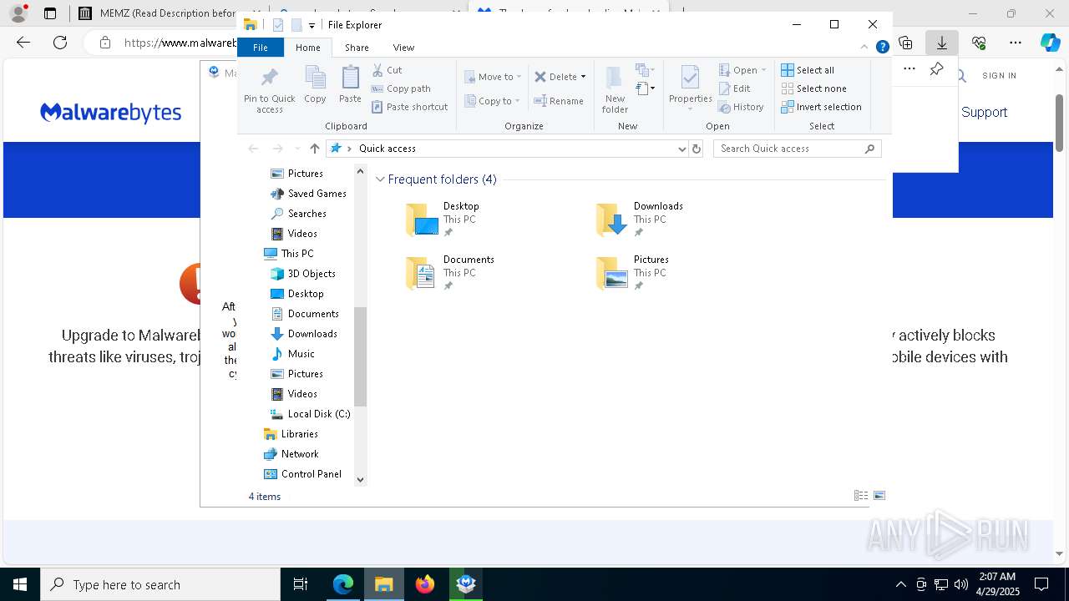Click the Copy ribbon icon
Image resolution: width=1069 pixels, height=601 pixels.
tap(315, 84)
